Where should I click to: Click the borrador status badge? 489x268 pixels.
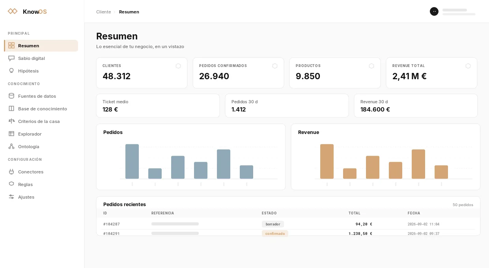pyautogui.click(x=273, y=224)
